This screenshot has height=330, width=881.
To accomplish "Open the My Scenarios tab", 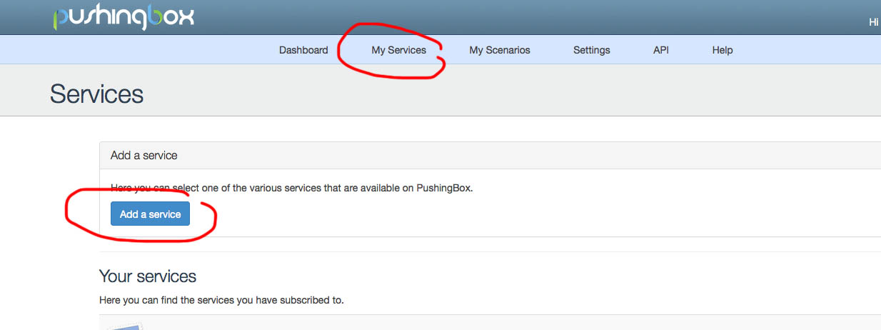I will click(x=500, y=50).
